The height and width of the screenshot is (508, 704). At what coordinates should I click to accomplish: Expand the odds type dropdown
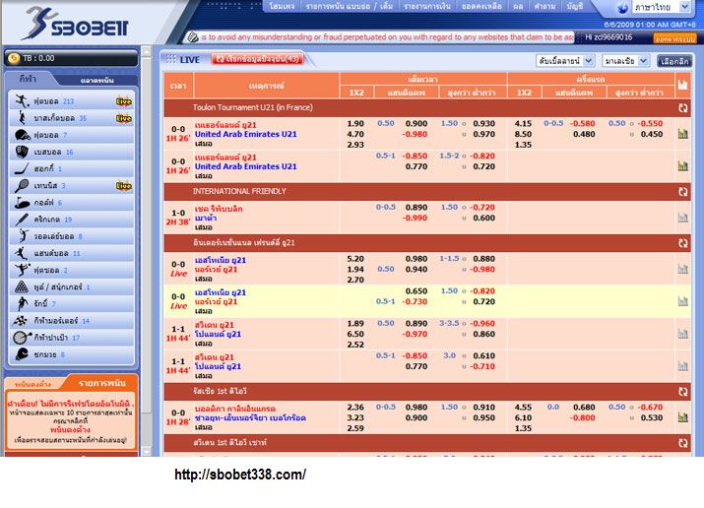pos(626,61)
